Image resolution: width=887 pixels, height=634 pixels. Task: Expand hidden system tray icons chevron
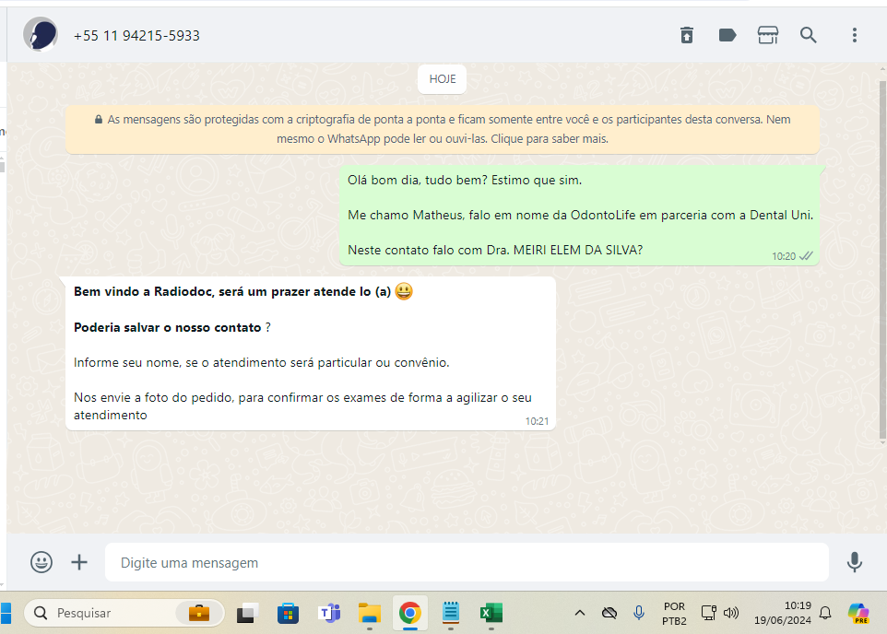coord(580,613)
